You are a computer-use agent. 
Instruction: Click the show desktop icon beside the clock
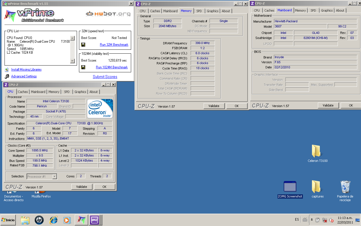click(x=358, y=220)
